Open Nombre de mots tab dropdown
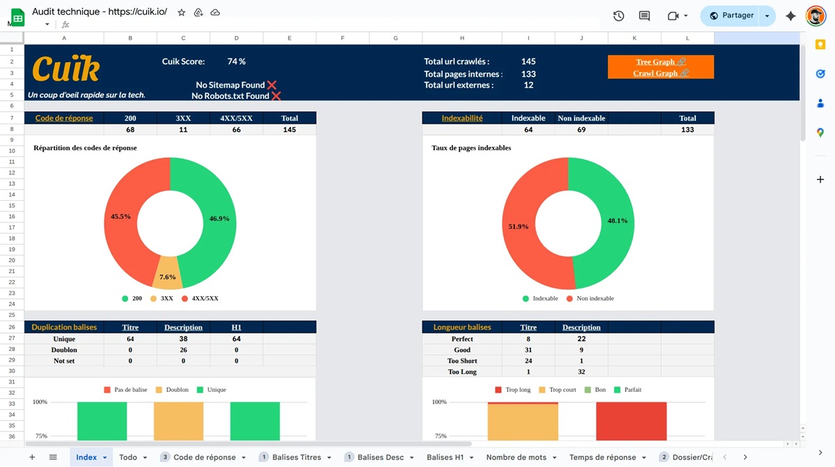The height and width of the screenshot is (467, 835). (x=555, y=457)
